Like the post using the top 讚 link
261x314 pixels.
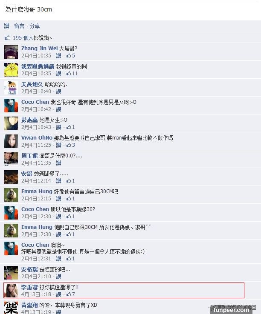(x=7, y=26)
